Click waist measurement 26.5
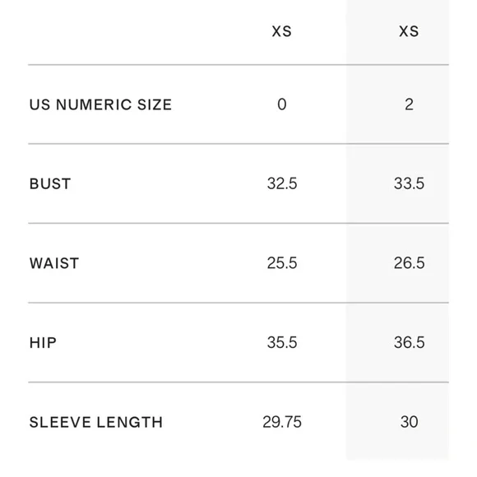This screenshot has width=477, height=477. tap(410, 263)
